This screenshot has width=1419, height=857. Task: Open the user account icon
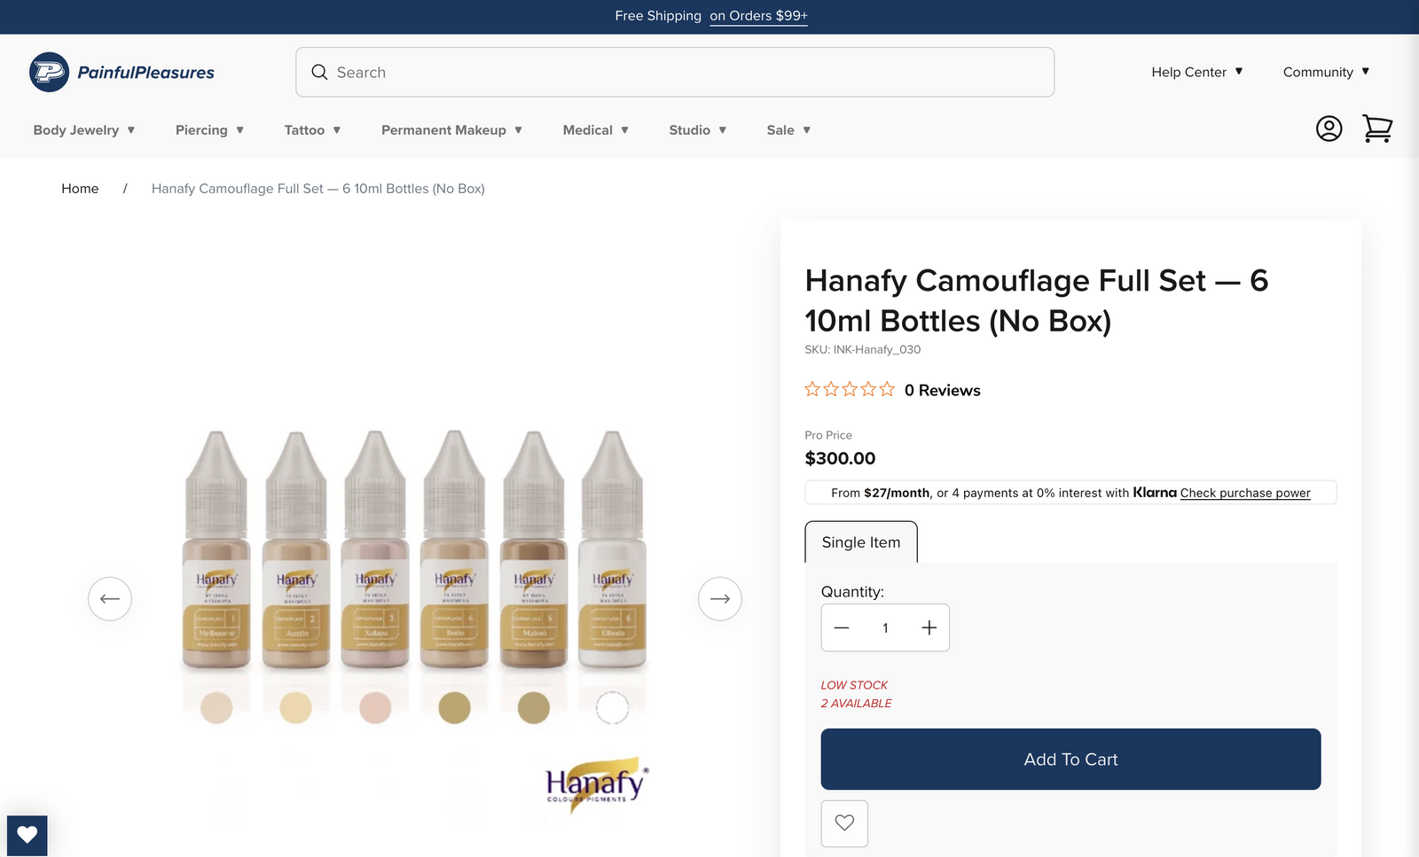point(1329,129)
